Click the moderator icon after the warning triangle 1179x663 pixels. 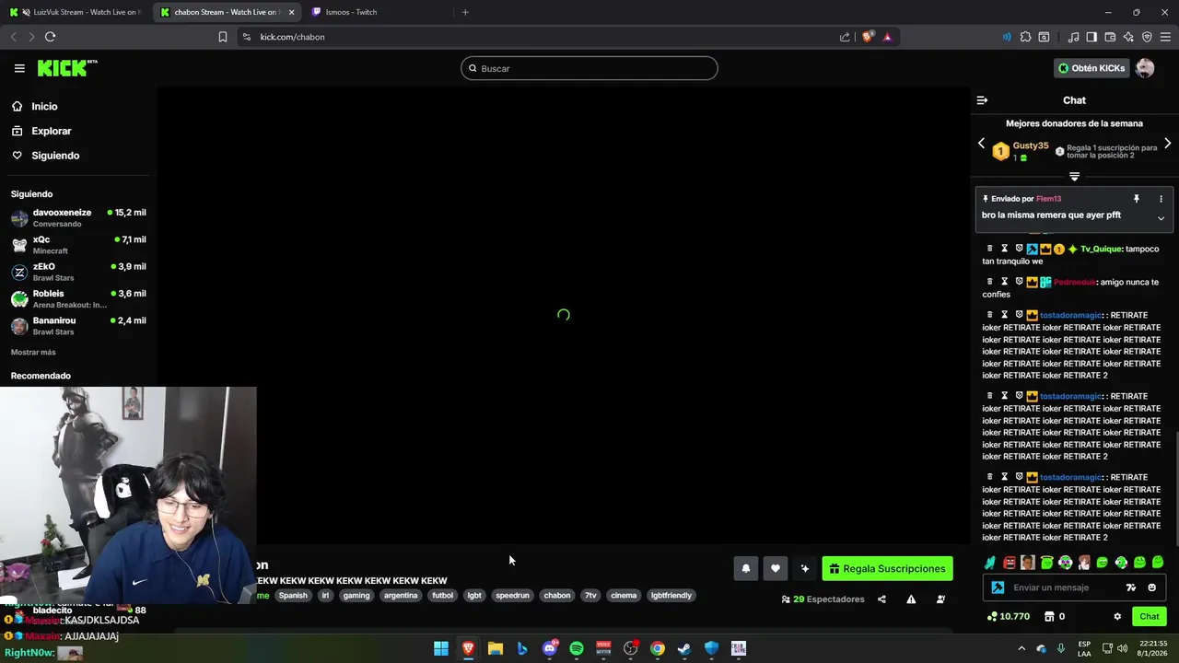[x=940, y=599]
